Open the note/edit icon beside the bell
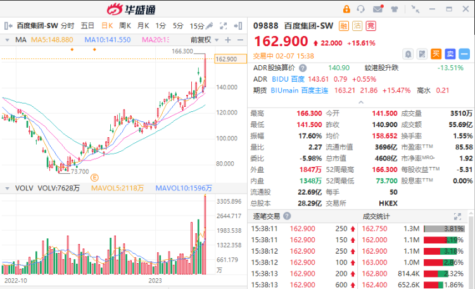 (x=422, y=54)
